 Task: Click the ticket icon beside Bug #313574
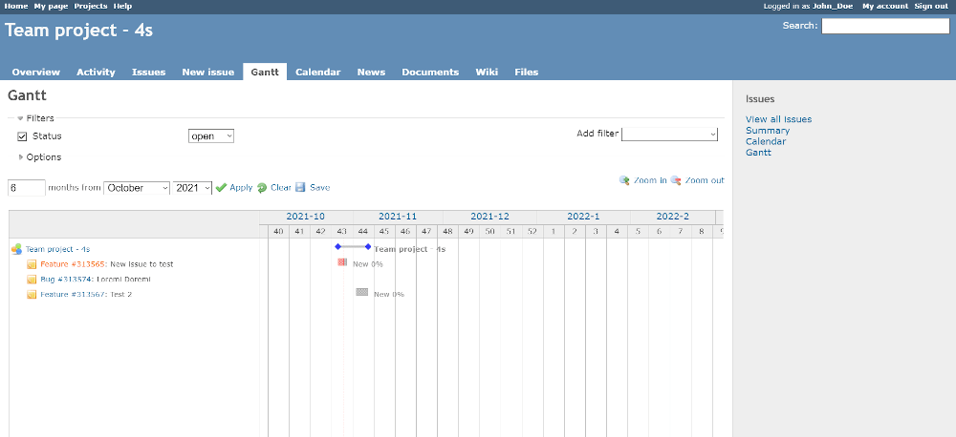[x=32, y=280]
